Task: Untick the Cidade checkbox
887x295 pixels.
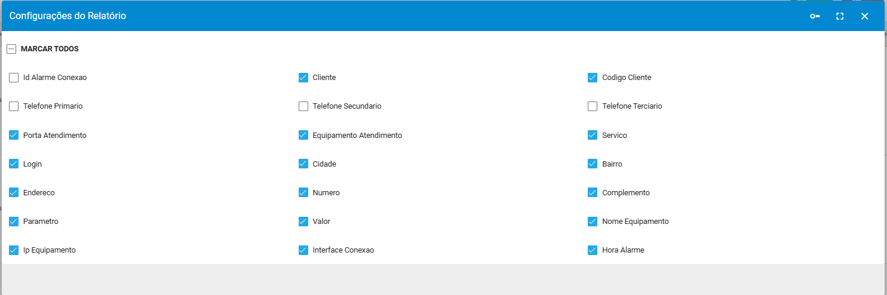Action: point(303,164)
